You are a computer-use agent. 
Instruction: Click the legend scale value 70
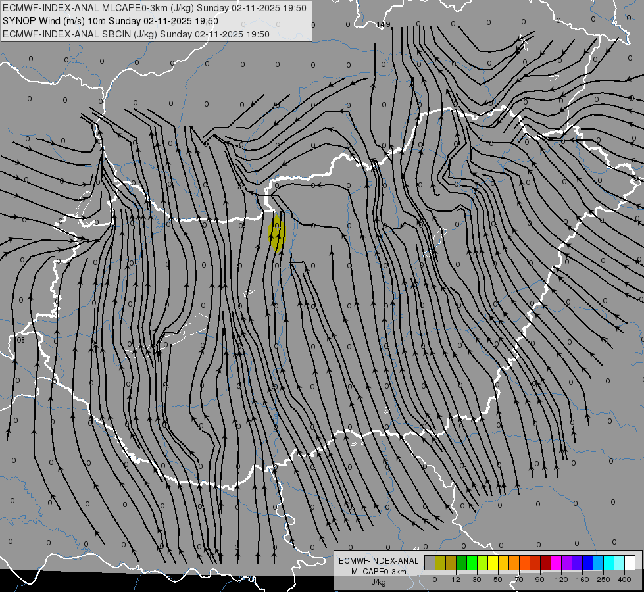tap(519, 580)
